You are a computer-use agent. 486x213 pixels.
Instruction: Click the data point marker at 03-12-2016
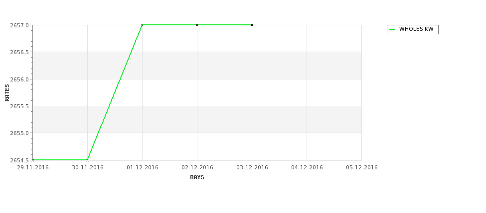(252, 25)
